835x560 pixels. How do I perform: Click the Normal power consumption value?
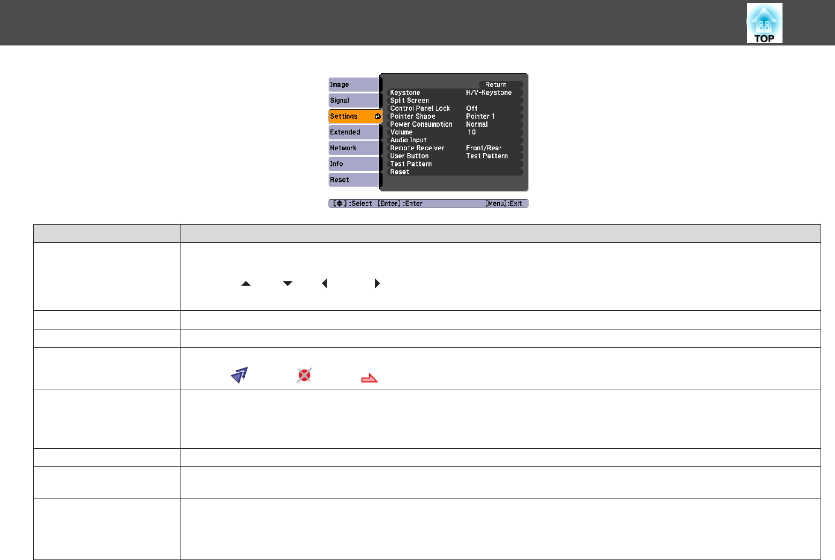pyautogui.click(x=477, y=124)
